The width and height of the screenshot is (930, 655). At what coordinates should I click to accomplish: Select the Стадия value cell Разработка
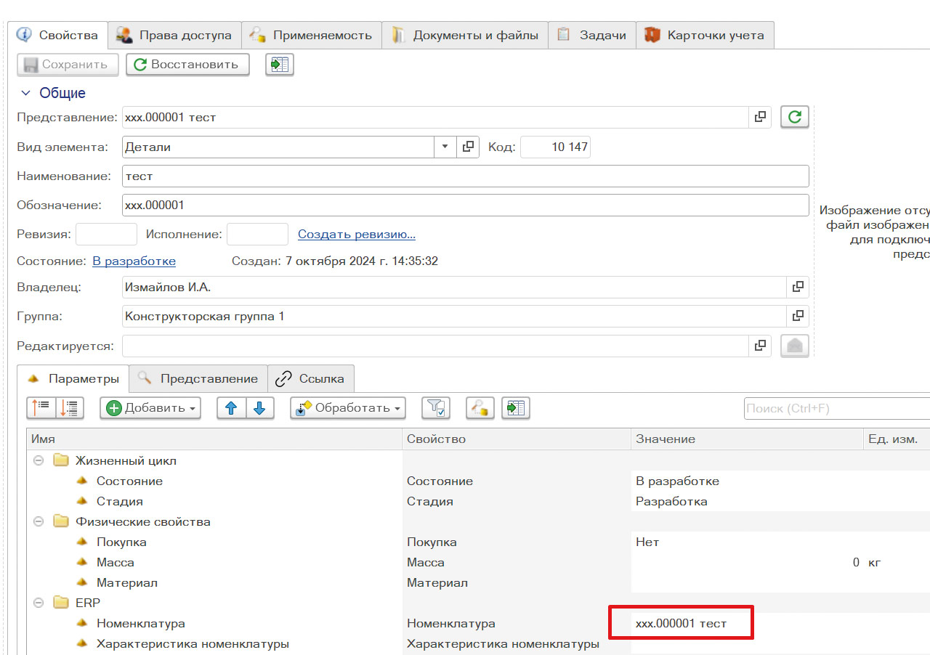[747, 501]
